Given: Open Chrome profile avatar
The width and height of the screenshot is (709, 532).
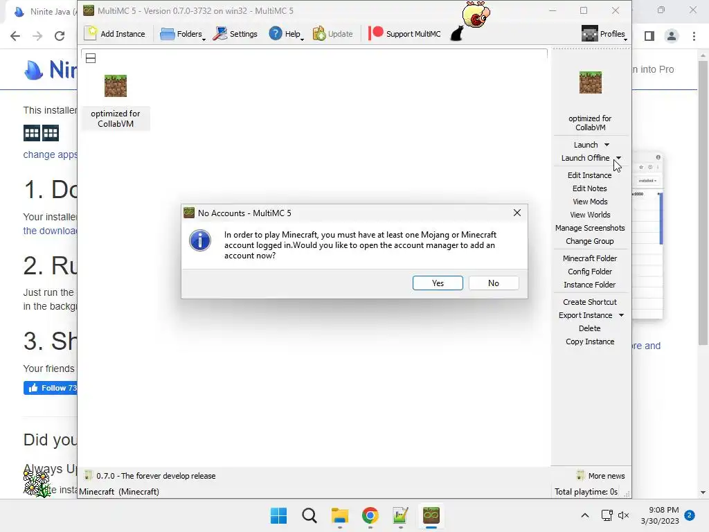Looking at the screenshot, I should pos(672,36).
